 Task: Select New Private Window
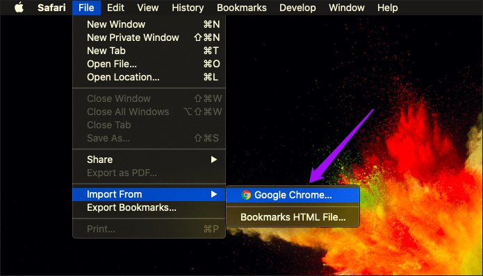coord(149,37)
